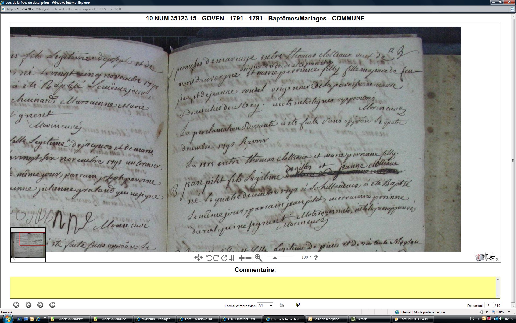Print the current document image
The width and height of the screenshot is (516, 323).
point(281,305)
